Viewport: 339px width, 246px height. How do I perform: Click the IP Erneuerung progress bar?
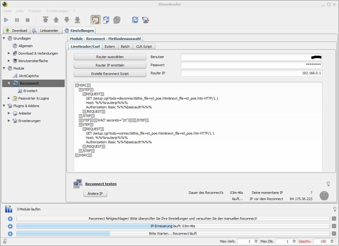[x=173, y=226]
